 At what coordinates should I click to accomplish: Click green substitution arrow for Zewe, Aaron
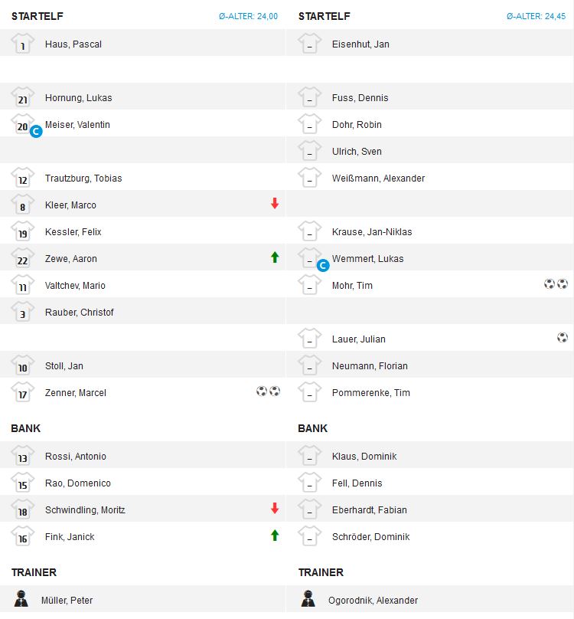point(275,257)
